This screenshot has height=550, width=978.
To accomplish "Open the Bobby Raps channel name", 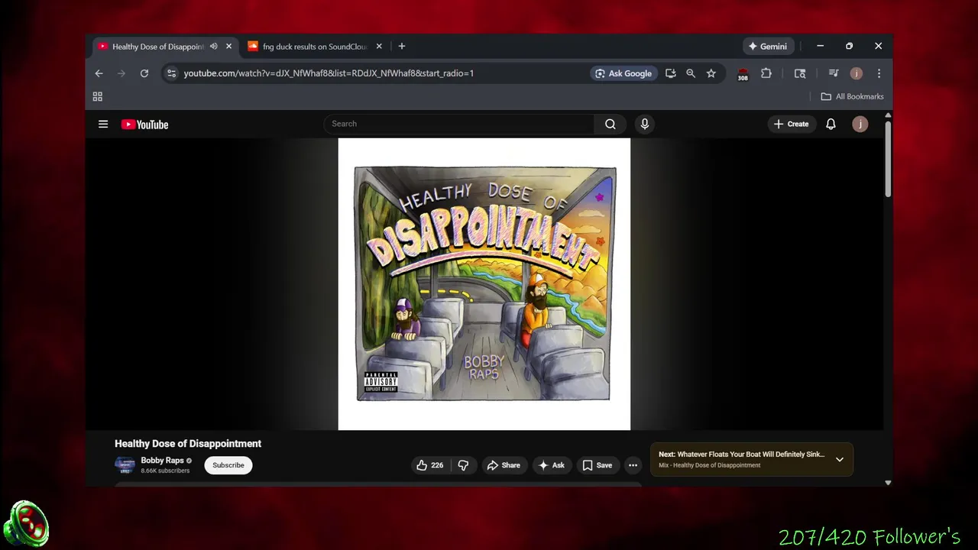I will click(x=162, y=461).
